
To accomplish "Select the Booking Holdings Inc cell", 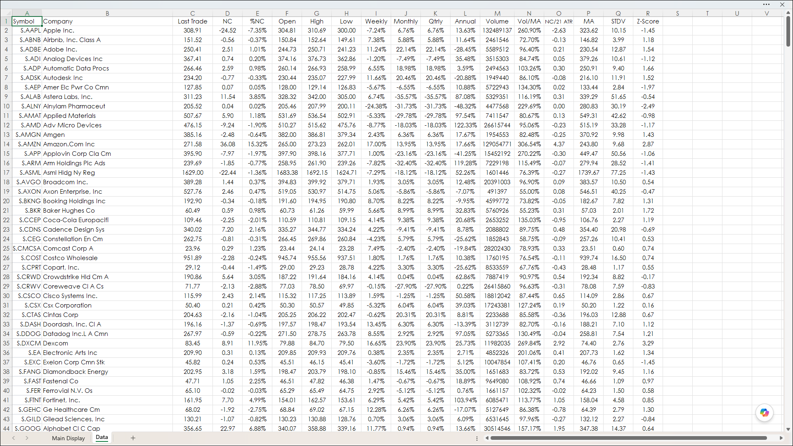I will pyautogui.click(x=107, y=201).
